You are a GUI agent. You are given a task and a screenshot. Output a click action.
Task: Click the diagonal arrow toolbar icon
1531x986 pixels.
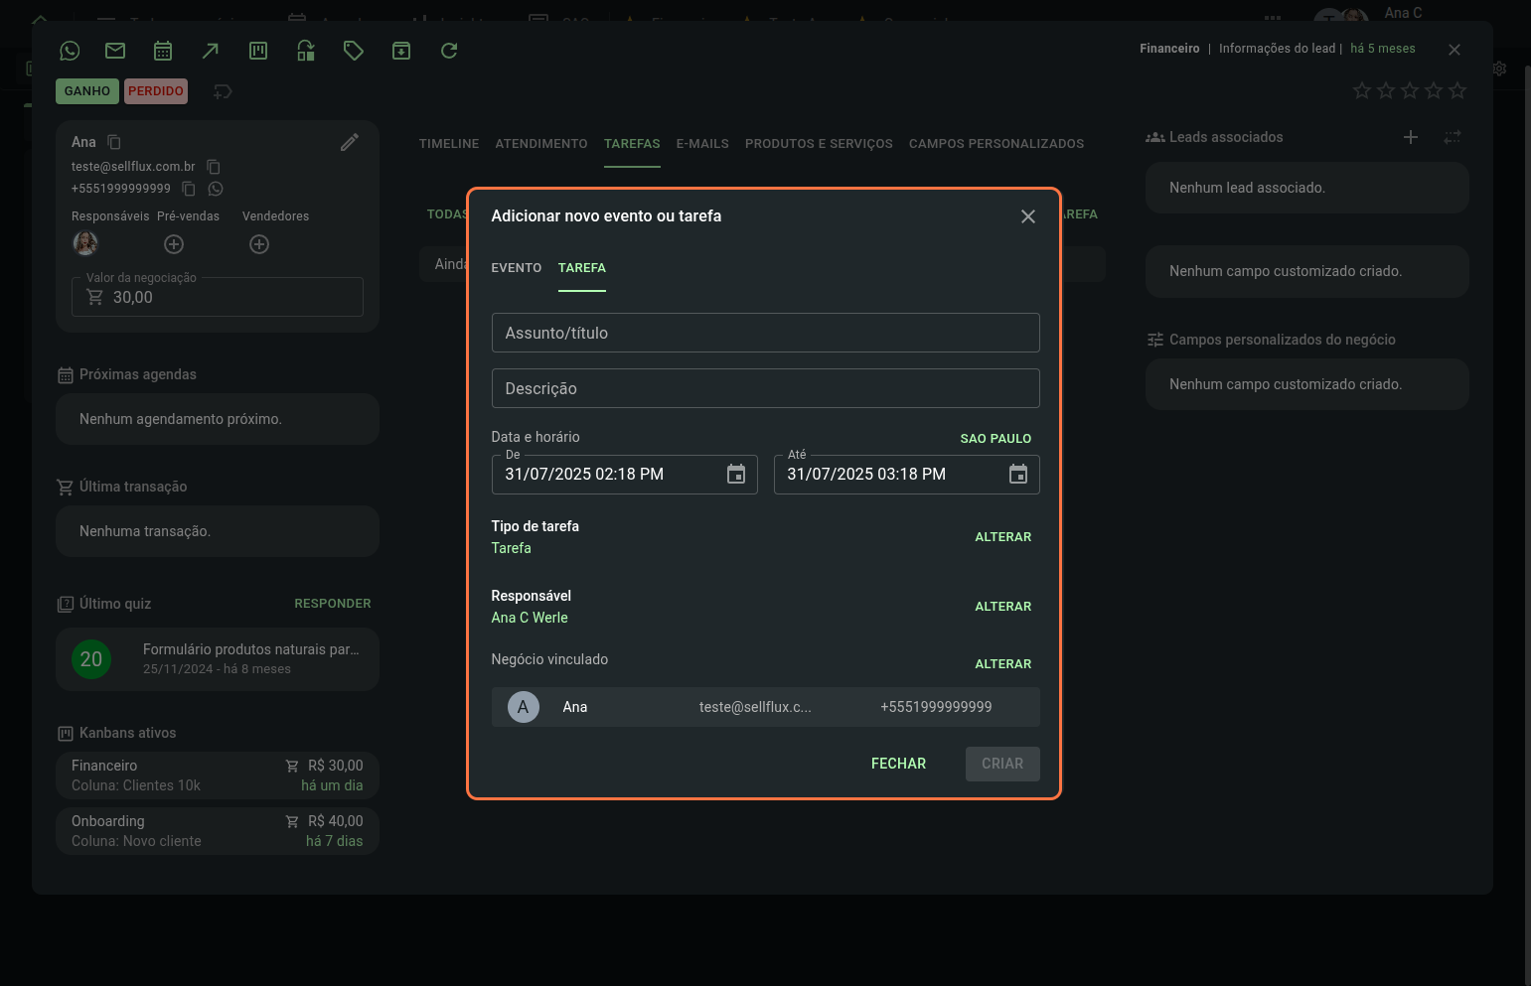click(x=211, y=51)
